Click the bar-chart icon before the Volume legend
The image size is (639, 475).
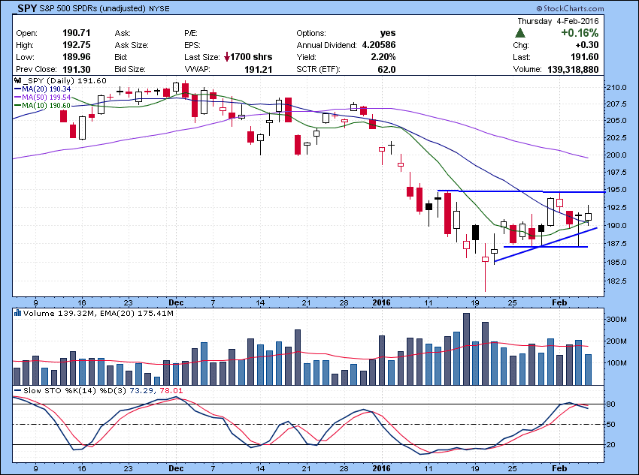[x=17, y=313]
